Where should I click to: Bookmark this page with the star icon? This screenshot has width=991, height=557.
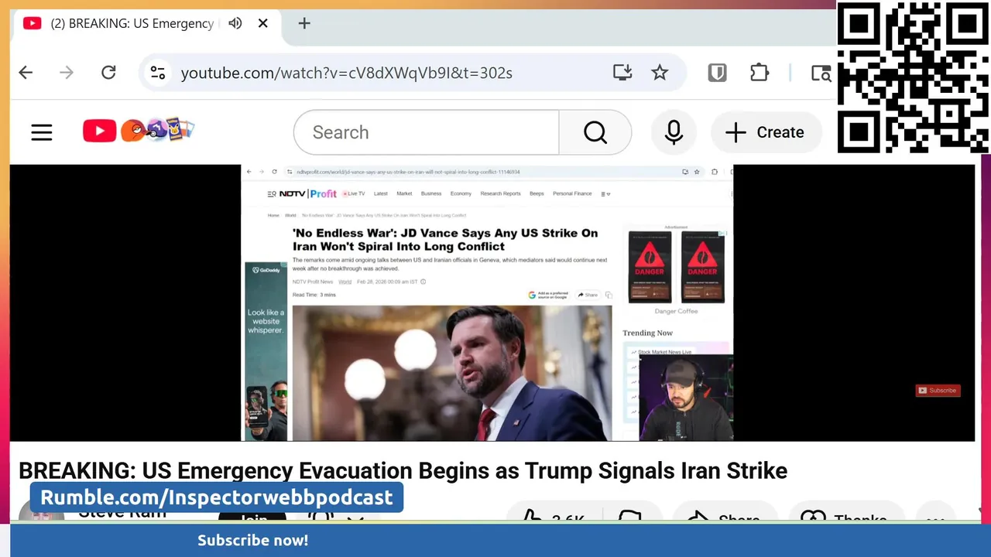[x=660, y=73]
